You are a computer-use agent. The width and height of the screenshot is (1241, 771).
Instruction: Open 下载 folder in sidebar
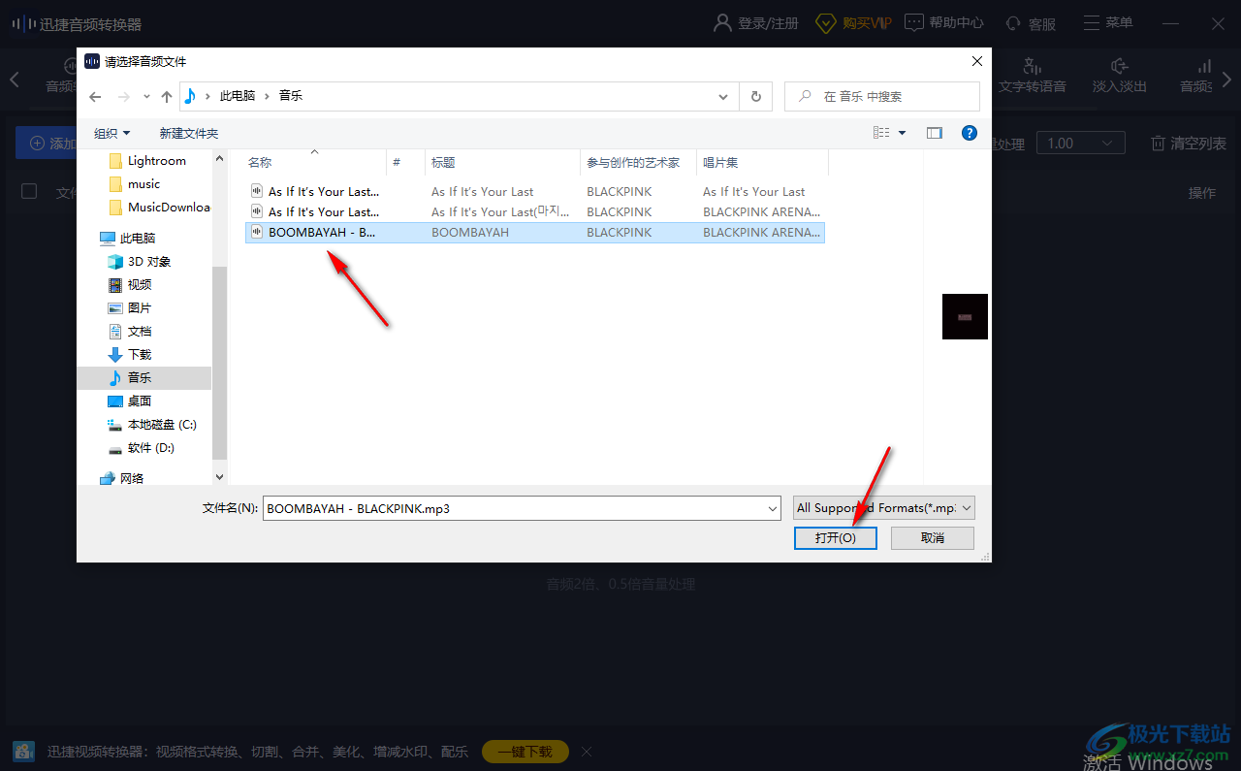(x=130, y=354)
